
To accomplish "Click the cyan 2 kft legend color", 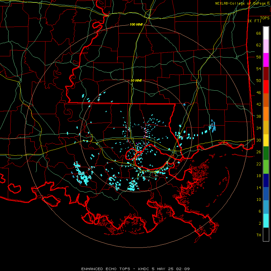I will [266, 221].
